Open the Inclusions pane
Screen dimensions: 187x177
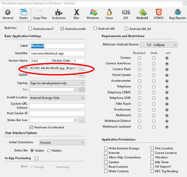[59, 14]
